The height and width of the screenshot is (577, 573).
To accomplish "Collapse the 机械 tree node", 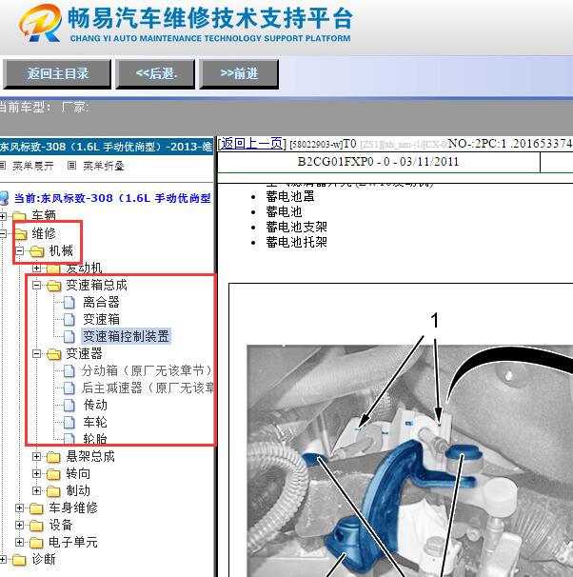I will coord(19,251).
